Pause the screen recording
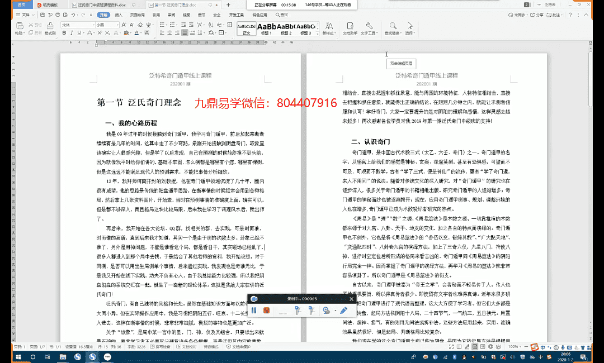Image resolution: width=604 pixels, height=363 pixels. (x=254, y=310)
